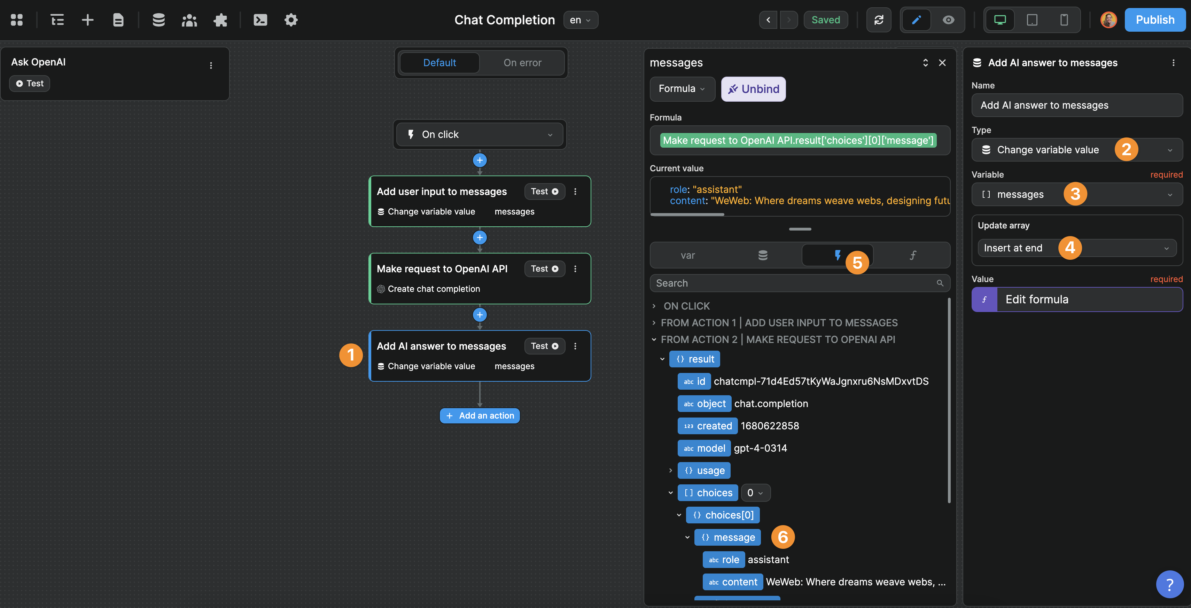Open the developer terminal icon
The image size is (1191, 608).
(x=260, y=20)
